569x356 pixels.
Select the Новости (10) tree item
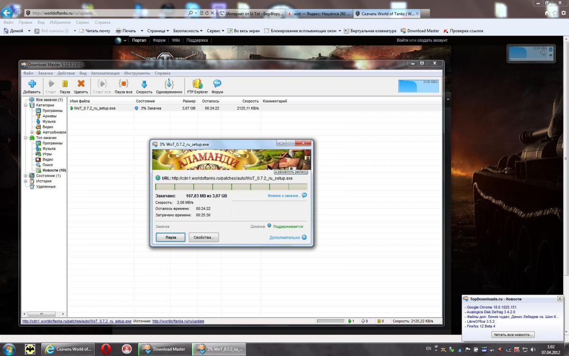pyautogui.click(x=54, y=170)
